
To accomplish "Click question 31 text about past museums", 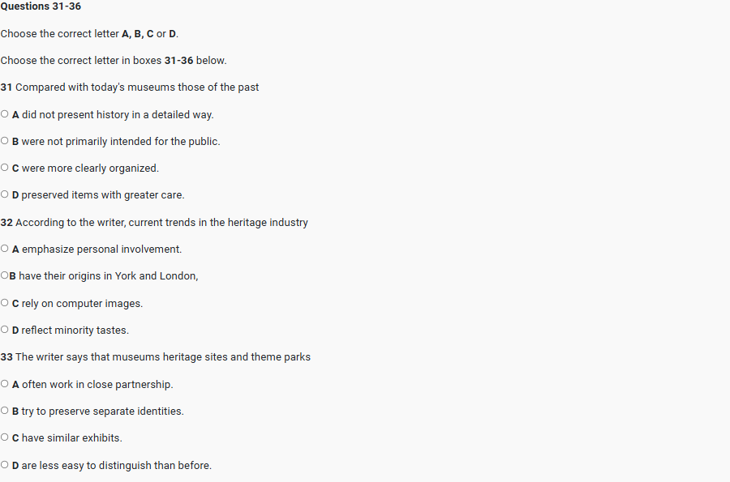I will point(130,87).
